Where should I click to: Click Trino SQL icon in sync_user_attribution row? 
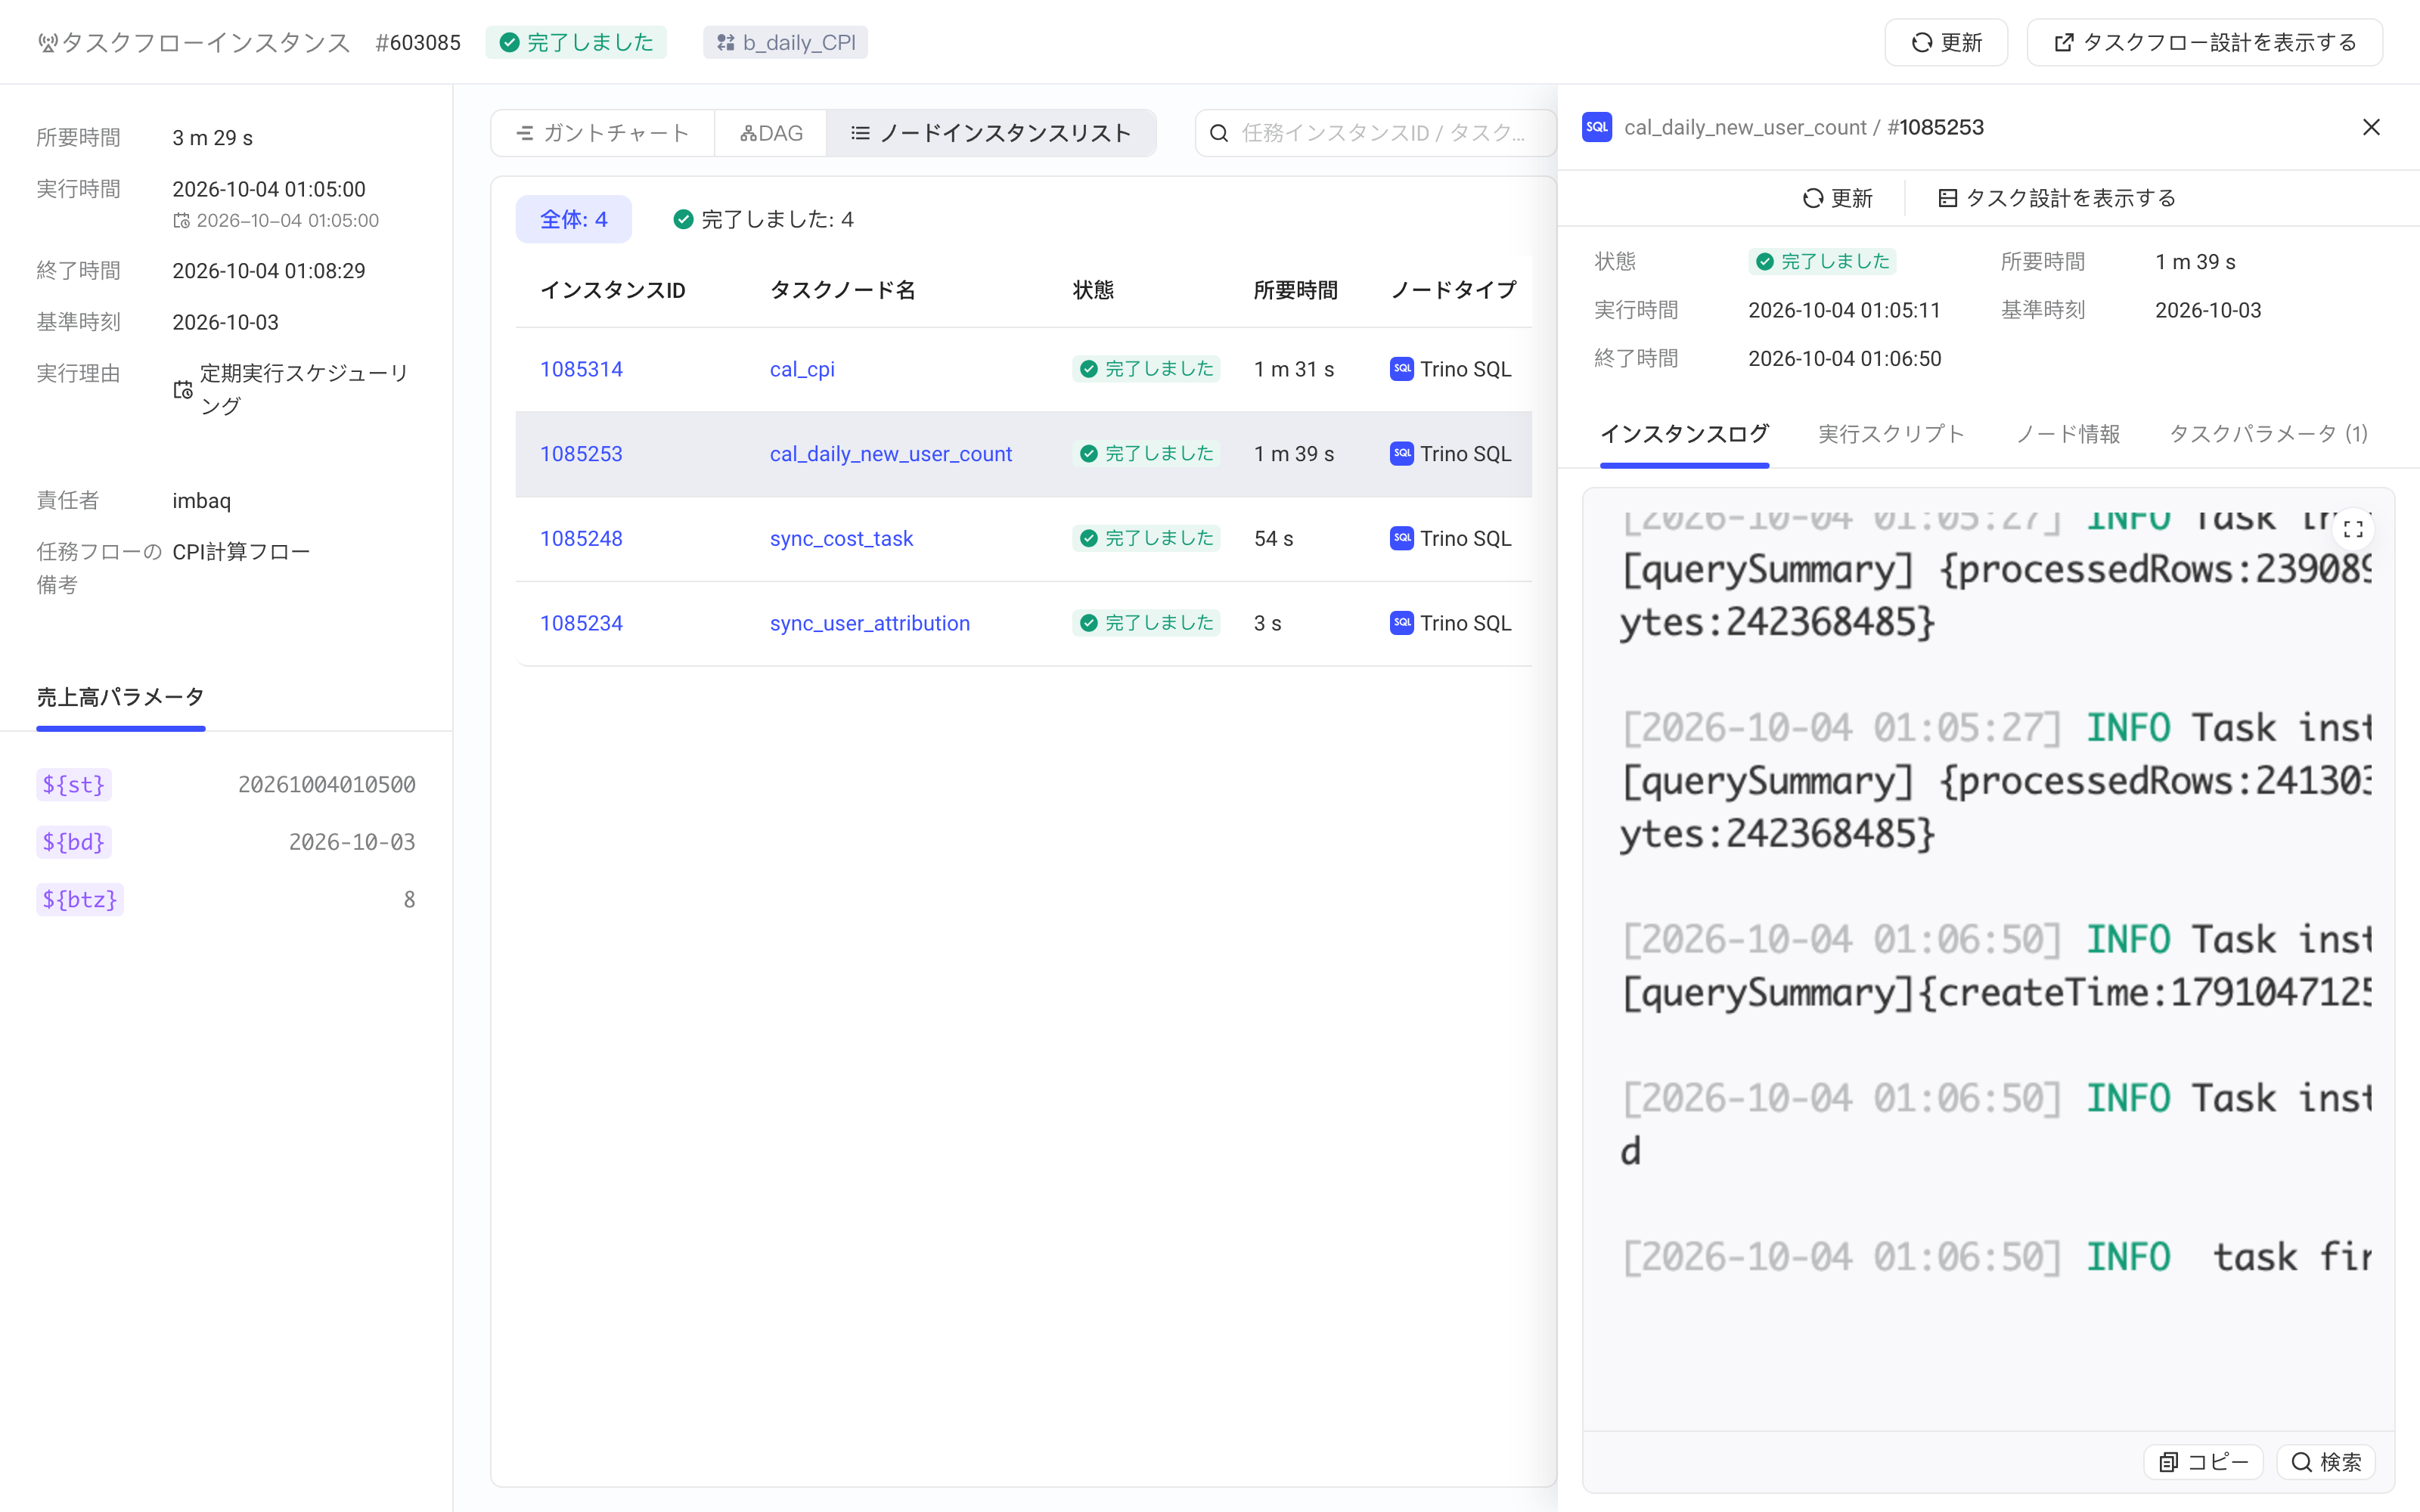(1402, 623)
